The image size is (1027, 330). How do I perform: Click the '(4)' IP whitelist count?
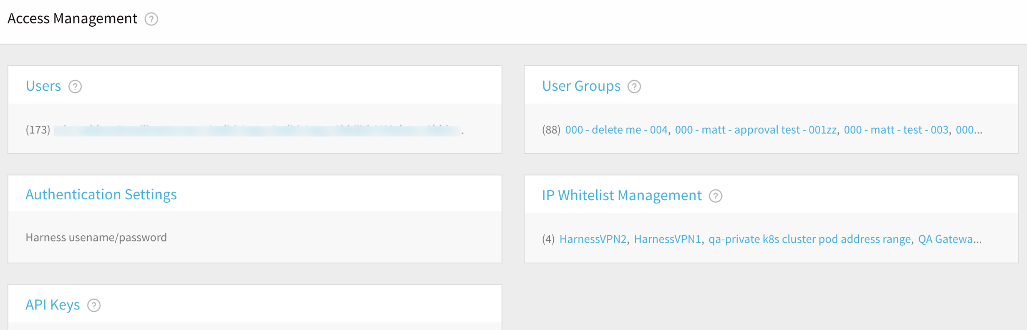[x=548, y=239]
